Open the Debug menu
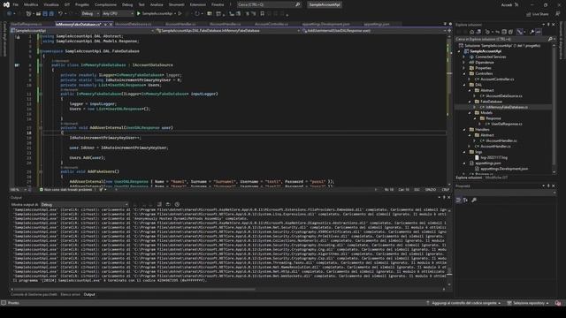 tap(127, 4)
